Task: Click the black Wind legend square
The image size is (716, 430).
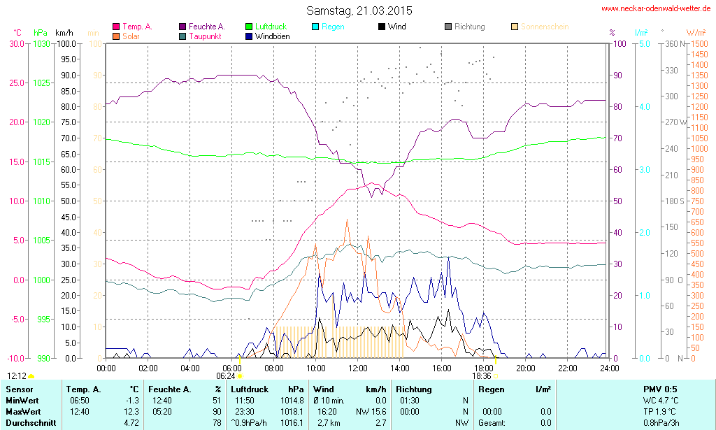Action: click(381, 27)
